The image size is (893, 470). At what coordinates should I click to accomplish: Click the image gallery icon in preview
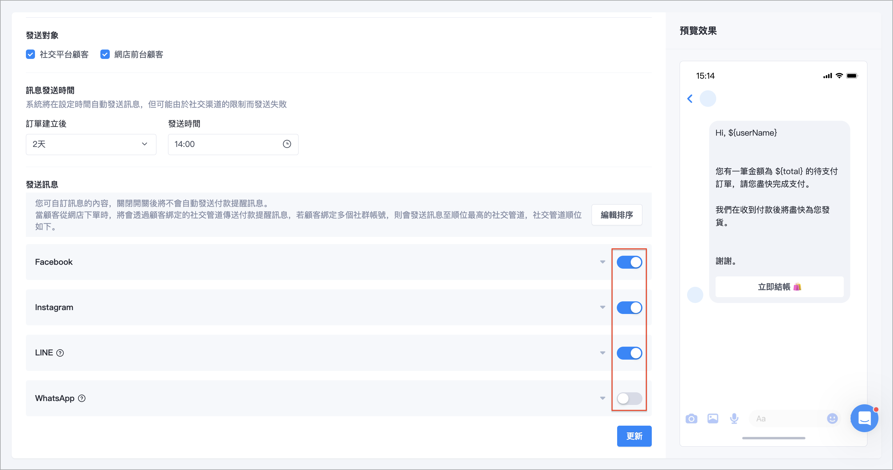click(713, 419)
